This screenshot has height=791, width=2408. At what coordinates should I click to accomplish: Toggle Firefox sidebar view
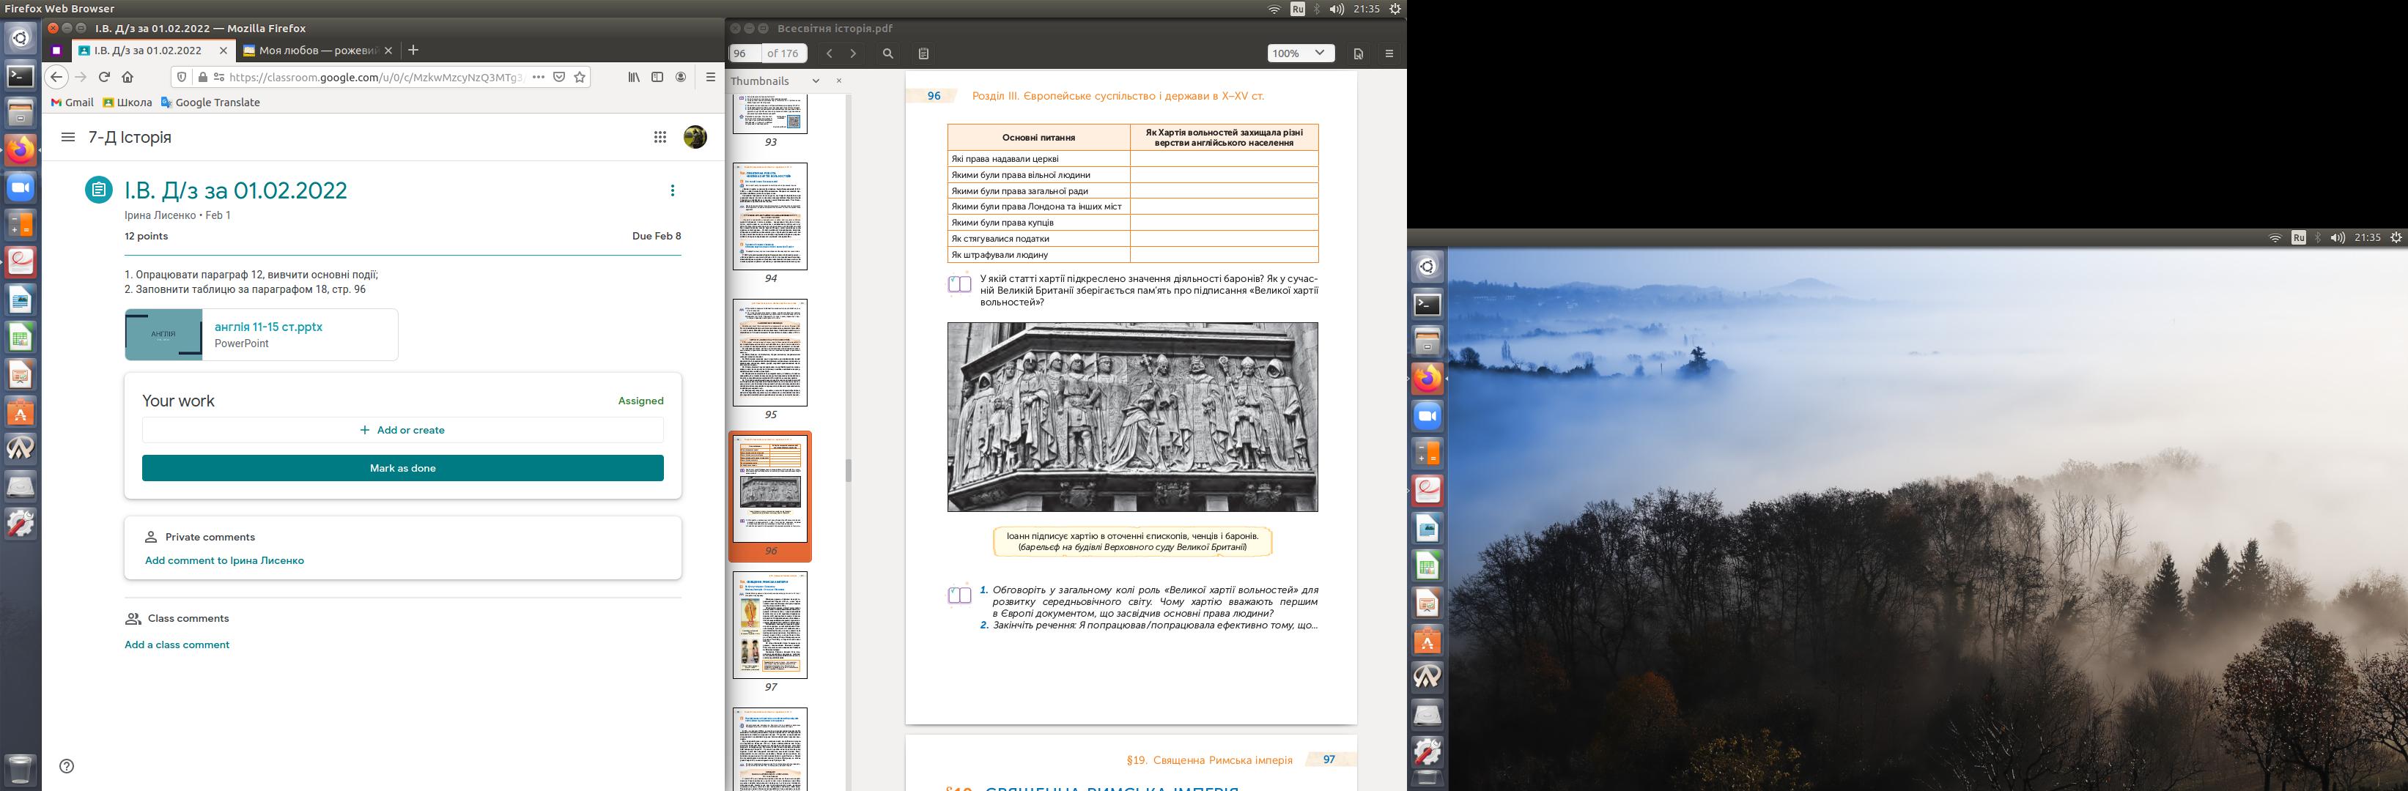pyautogui.click(x=657, y=78)
